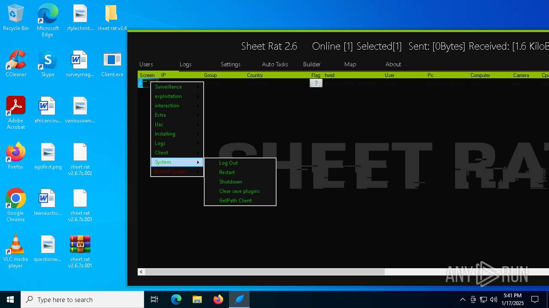Open the Recycle Bin desktop icon
The image size is (549, 308).
coord(16,18)
